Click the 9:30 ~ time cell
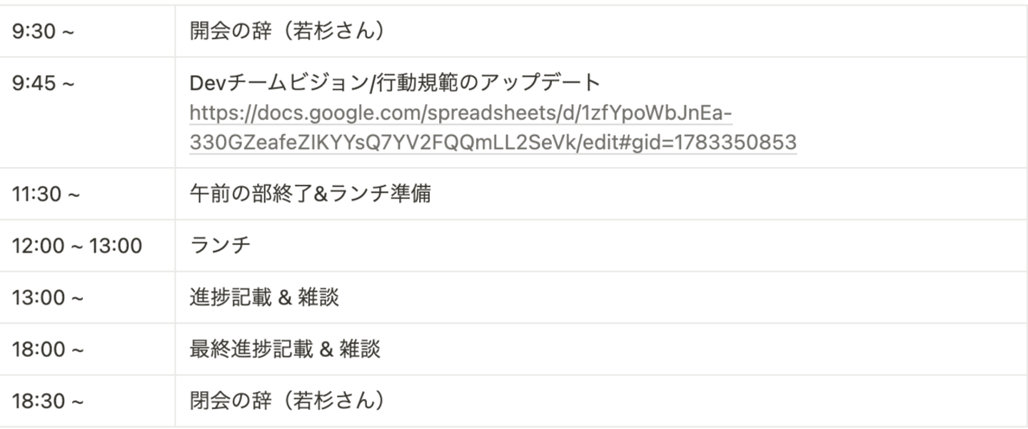 [43, 32]
